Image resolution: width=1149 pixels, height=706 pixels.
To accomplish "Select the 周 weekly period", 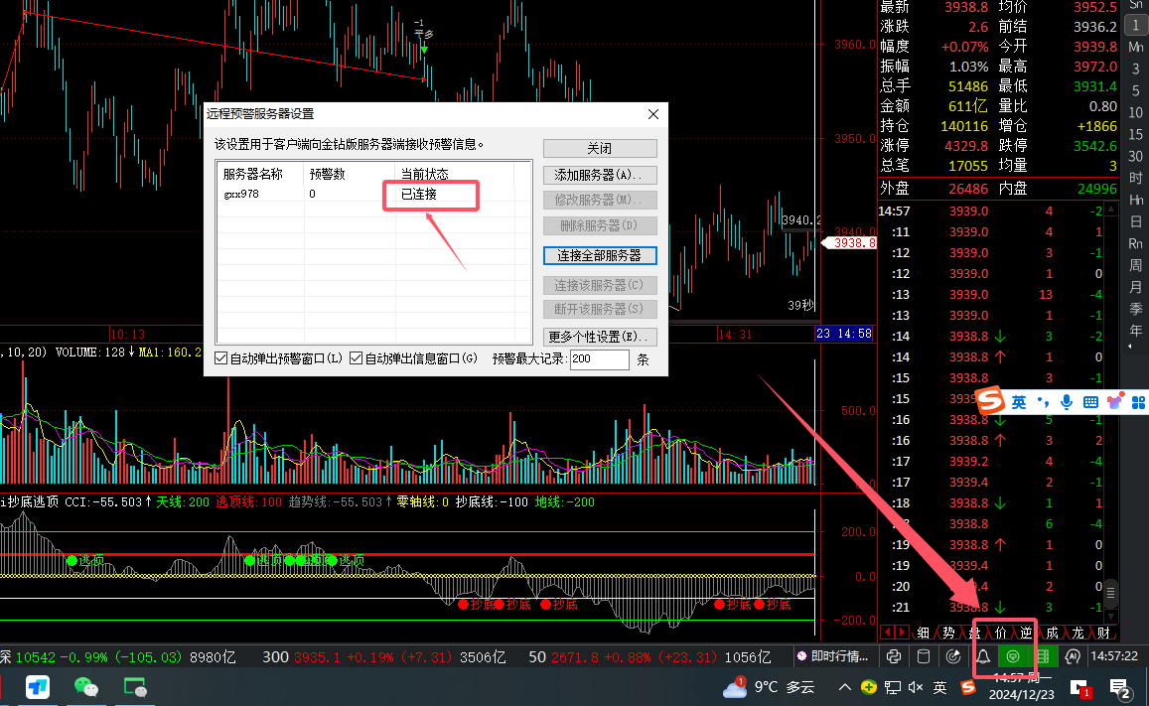I will (1136, 265).
